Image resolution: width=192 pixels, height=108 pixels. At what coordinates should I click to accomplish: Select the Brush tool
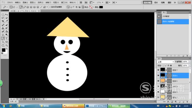6,25
